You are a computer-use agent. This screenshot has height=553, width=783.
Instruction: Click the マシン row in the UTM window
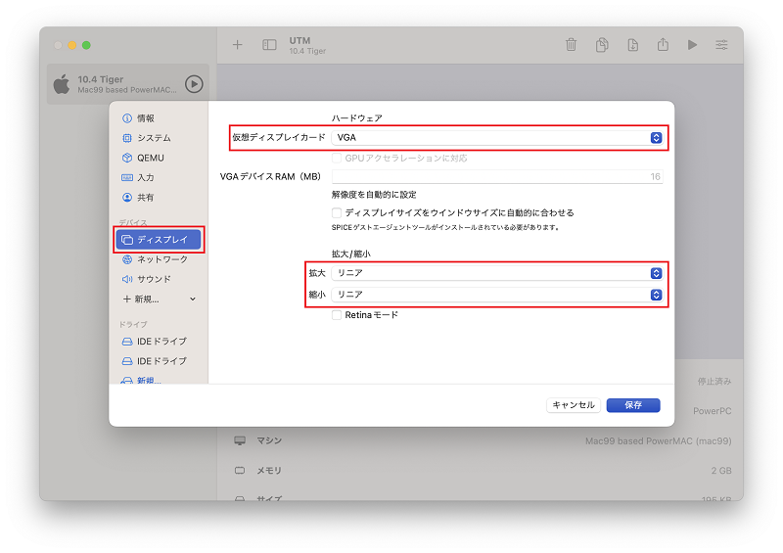pos(483,440)
